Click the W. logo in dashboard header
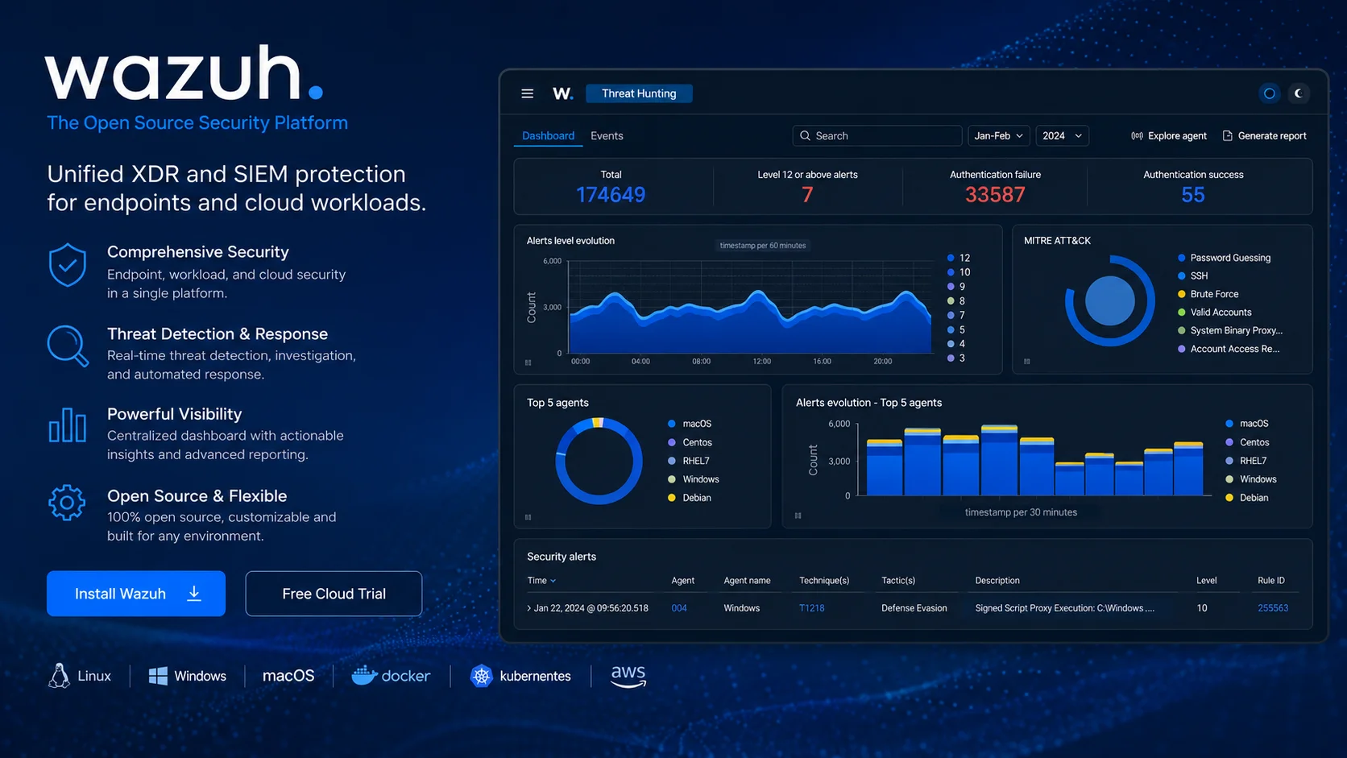 [563, 93]
